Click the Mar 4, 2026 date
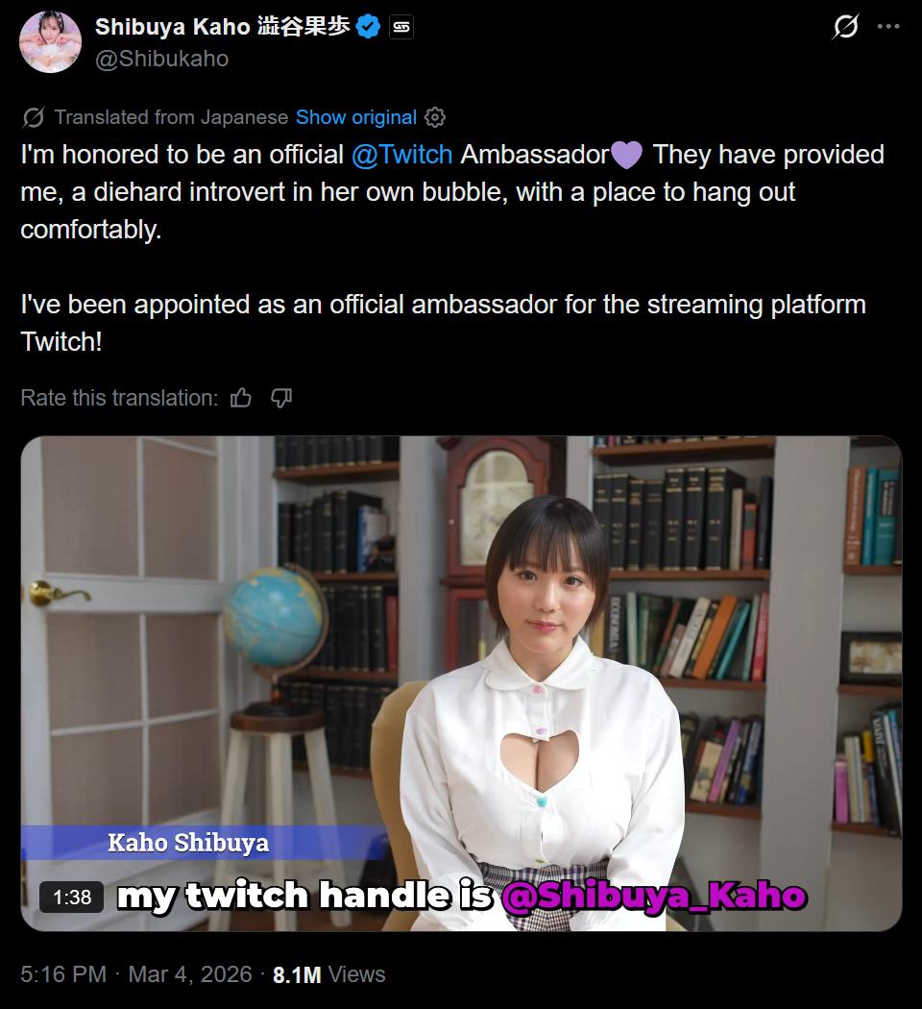The height and width of the screenshot is (1009, 922). (190, 974)
